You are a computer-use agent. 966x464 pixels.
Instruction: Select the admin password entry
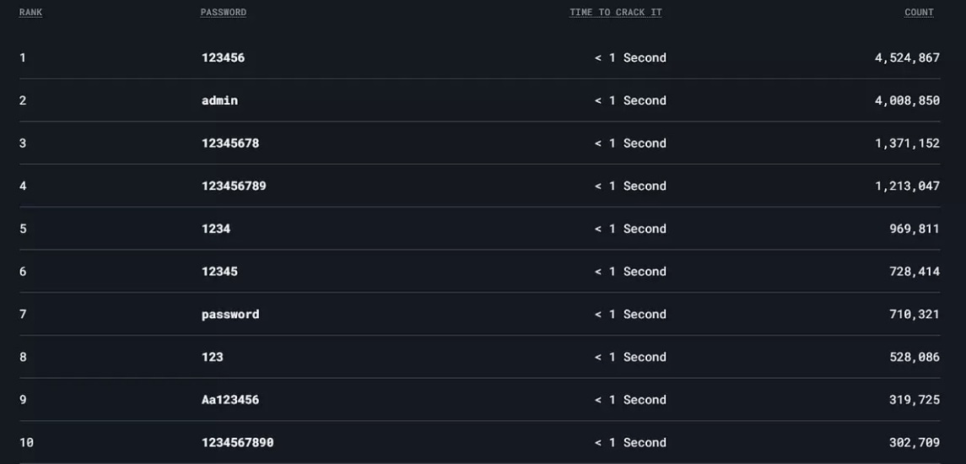[219, 100]
